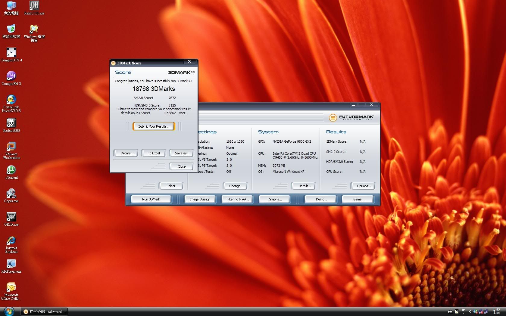Screen dimensions: 506x316
Task: Click the disconnected network tray icon
Action: (481, 311)
